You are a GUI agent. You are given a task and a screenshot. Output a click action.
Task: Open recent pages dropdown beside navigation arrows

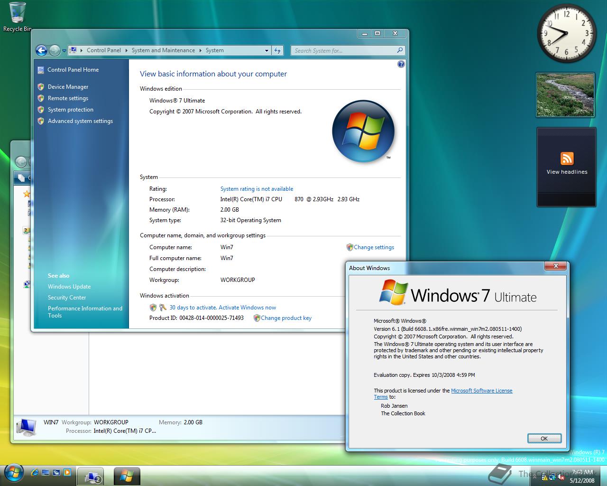coord(64,51)
